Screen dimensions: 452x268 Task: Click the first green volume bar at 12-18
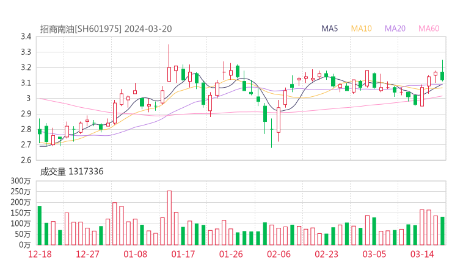tap(40, 225)
